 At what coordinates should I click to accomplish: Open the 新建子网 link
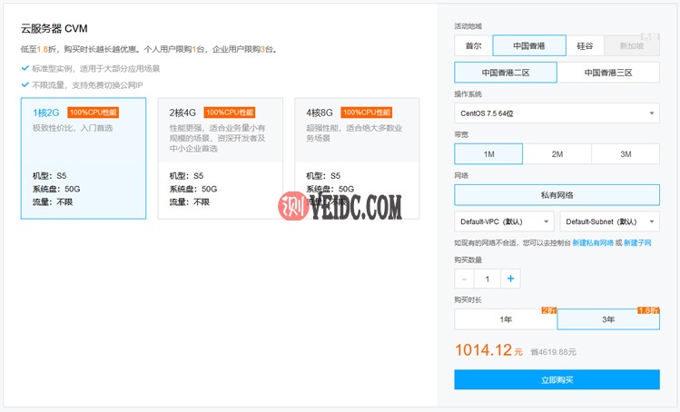(x=637, y=243)
